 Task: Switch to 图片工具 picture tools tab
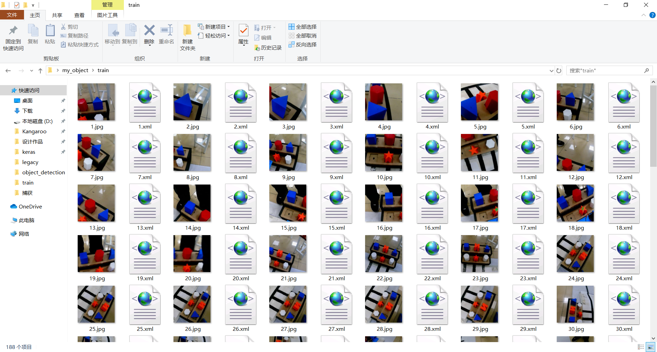click(107, 15)
